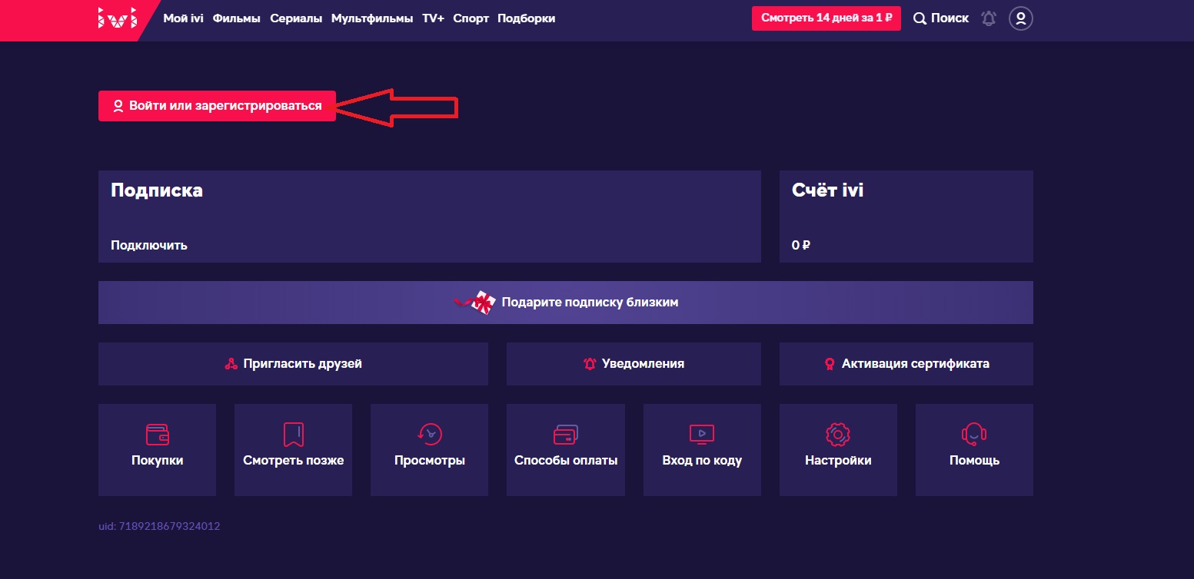
Task: Click the search magnifier icon
Action: [920, 18]
